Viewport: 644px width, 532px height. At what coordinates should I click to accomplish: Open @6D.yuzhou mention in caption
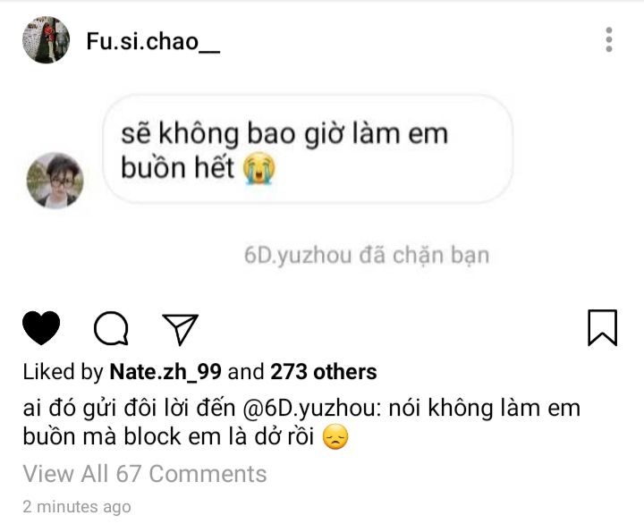[312, 409]
